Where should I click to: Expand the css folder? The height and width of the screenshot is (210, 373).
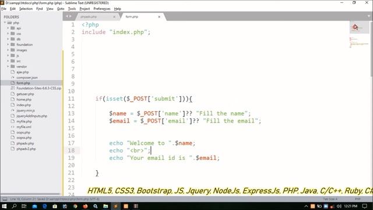pyautogui.click(x=8, y=34)
